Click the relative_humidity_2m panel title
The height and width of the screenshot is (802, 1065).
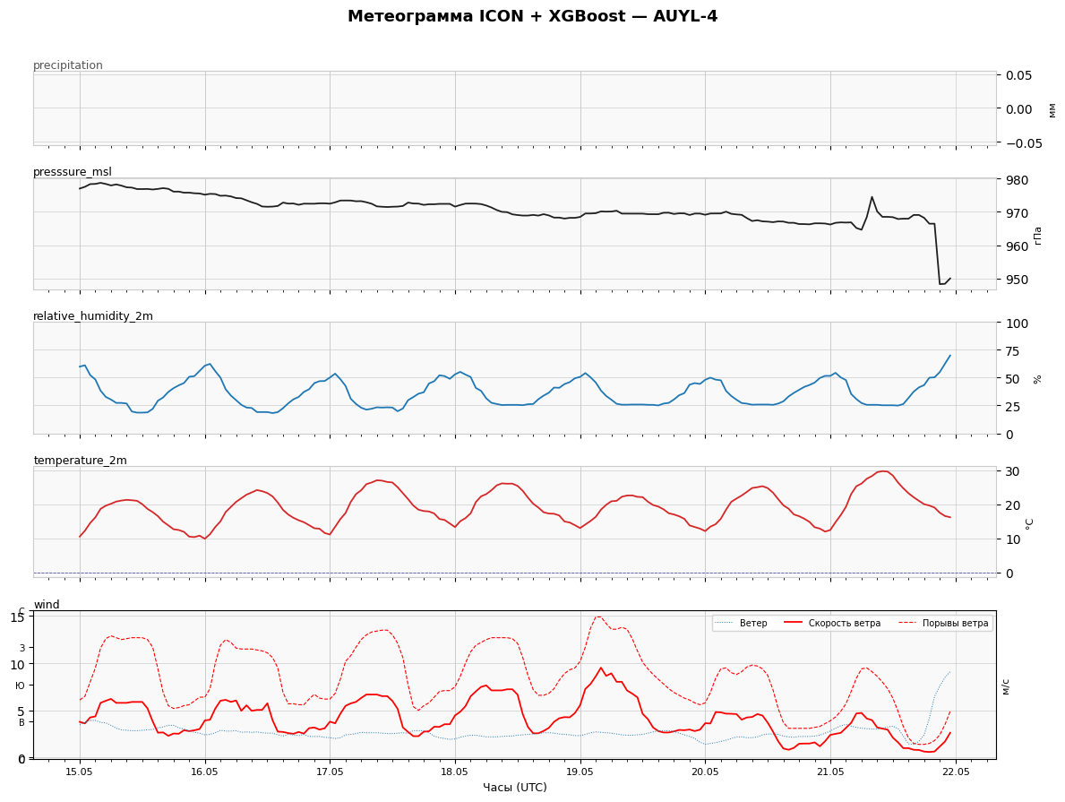pyautogui.click(x=93, y=316)
